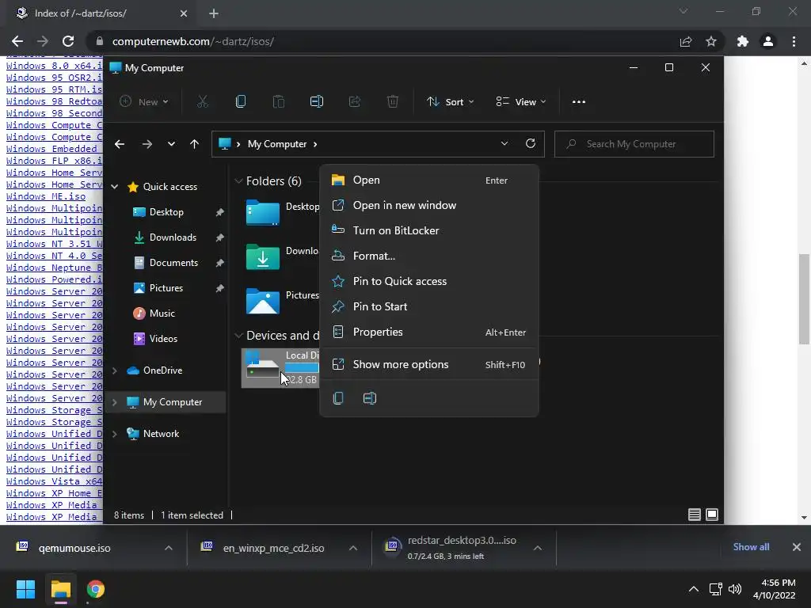
Task: Go up one folder level
Action: (195, 144)
